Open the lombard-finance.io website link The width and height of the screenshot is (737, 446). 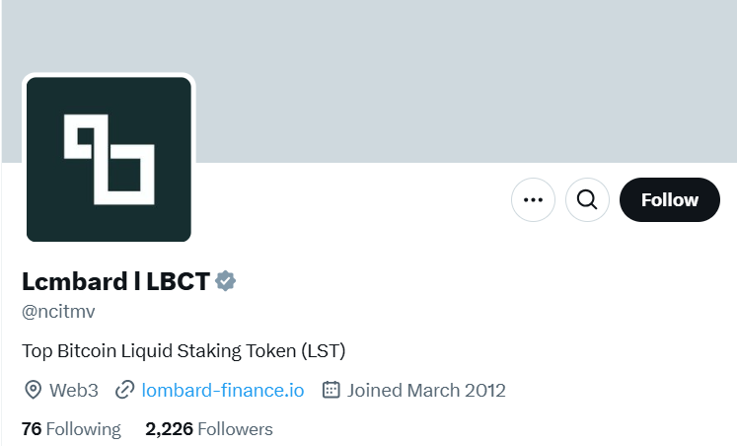click(x=223, y=390)
